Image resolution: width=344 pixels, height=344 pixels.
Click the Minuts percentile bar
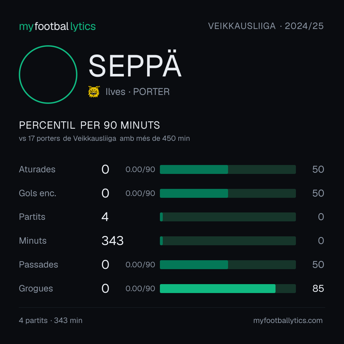[228, 241]
